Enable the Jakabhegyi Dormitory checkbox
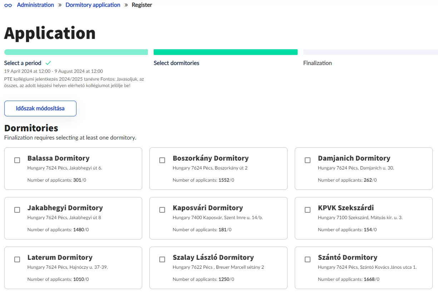Screen dimensions: 438x293 click(x=17, y=210)
